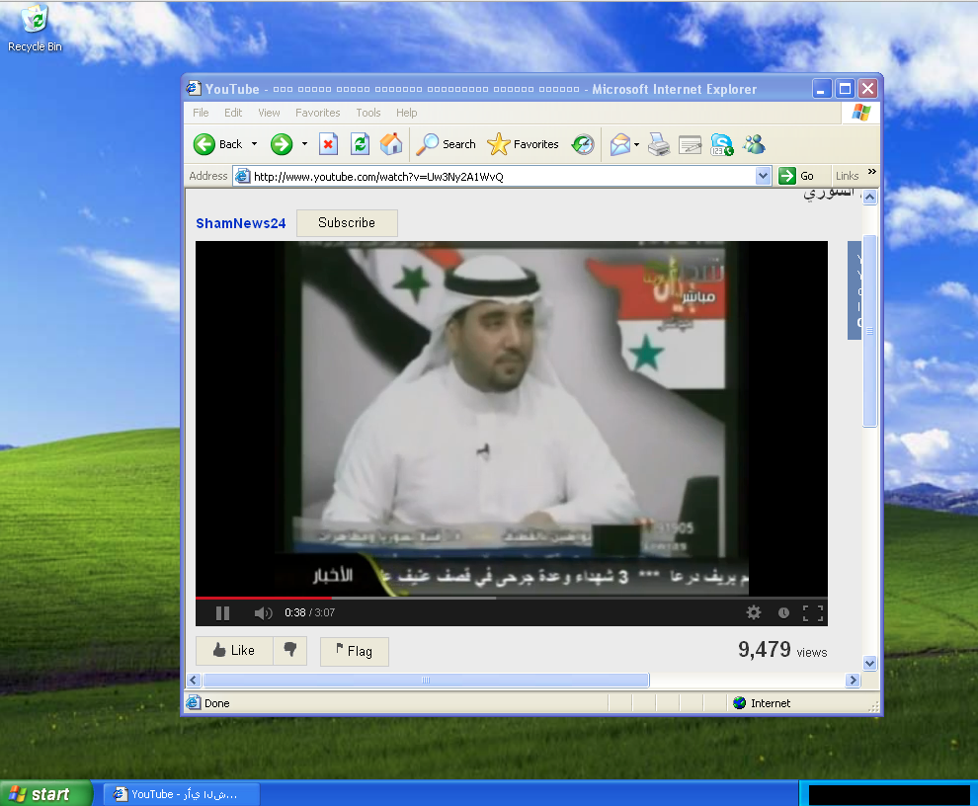
Task: Flag the video
Action: (355, 651)
